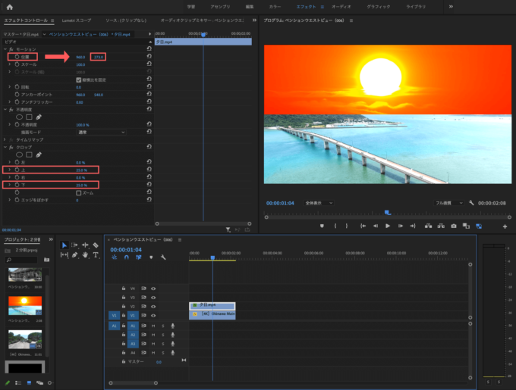The image size is (516, 390).
Task: Select the Type tool
Action: [x=96, y=254]
